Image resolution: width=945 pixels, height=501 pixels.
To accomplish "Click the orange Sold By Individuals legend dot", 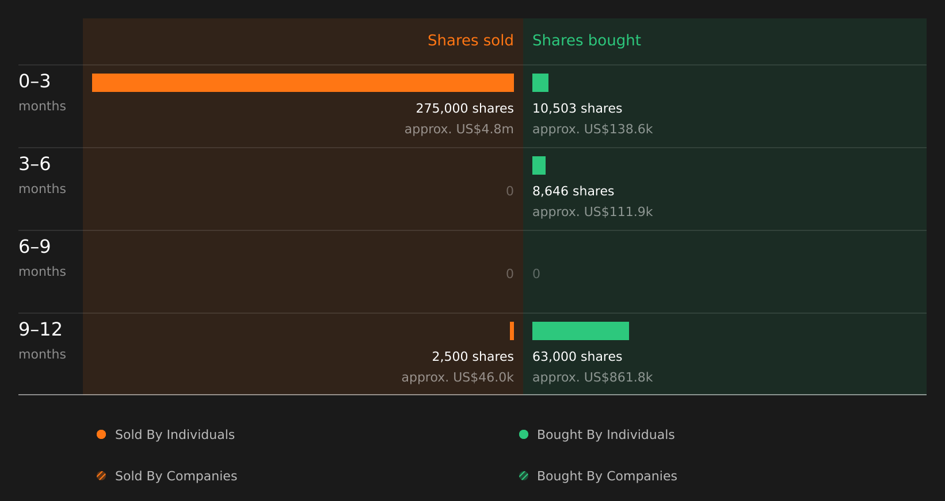I will pyautogui.click(x=101, y=434).
